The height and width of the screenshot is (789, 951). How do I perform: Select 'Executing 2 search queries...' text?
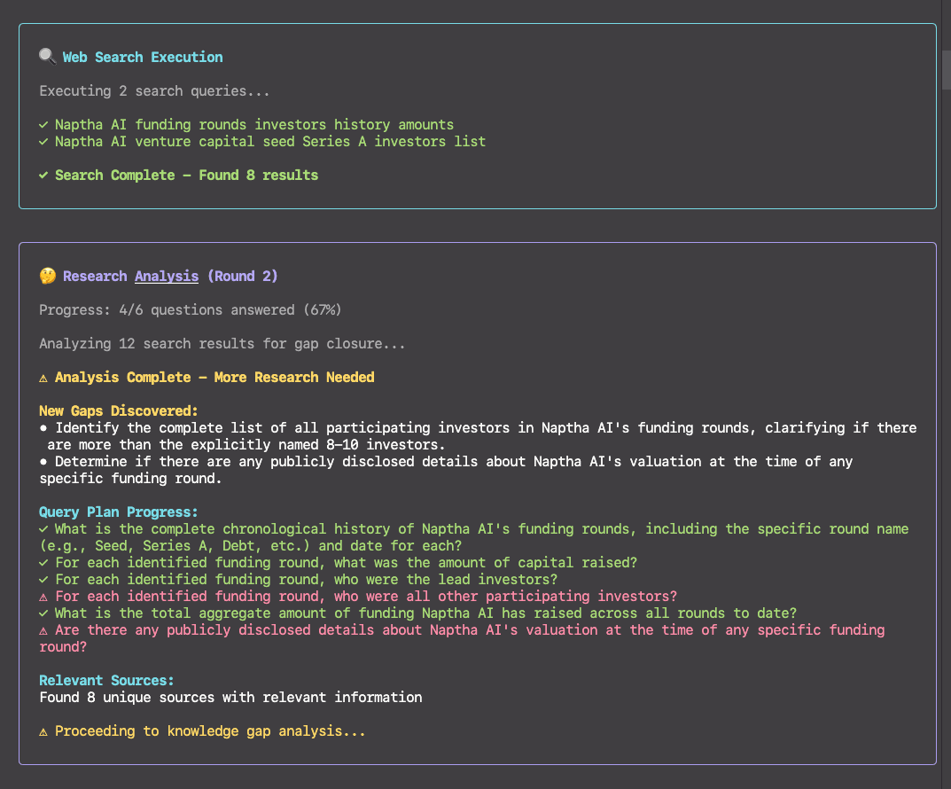tap(154, 91)
